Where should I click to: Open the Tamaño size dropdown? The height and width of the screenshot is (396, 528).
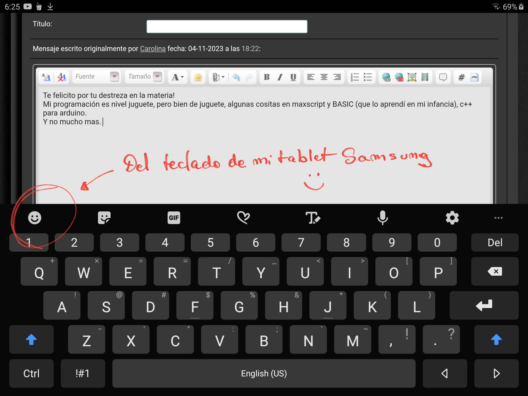click(x=157, y=77)
